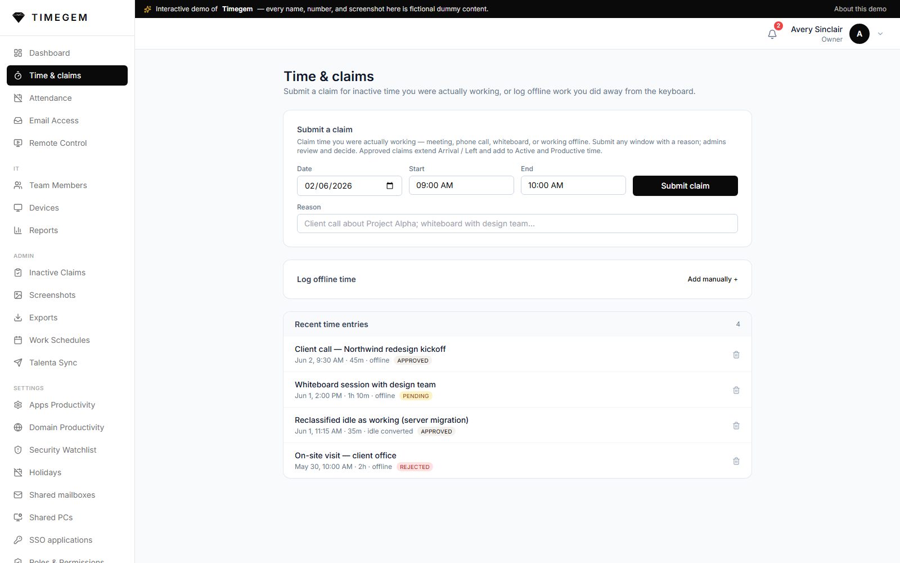Screen dimensions: 900x563
Task: Click the Avery Sinclair avatar
Action: coord(859,34)
